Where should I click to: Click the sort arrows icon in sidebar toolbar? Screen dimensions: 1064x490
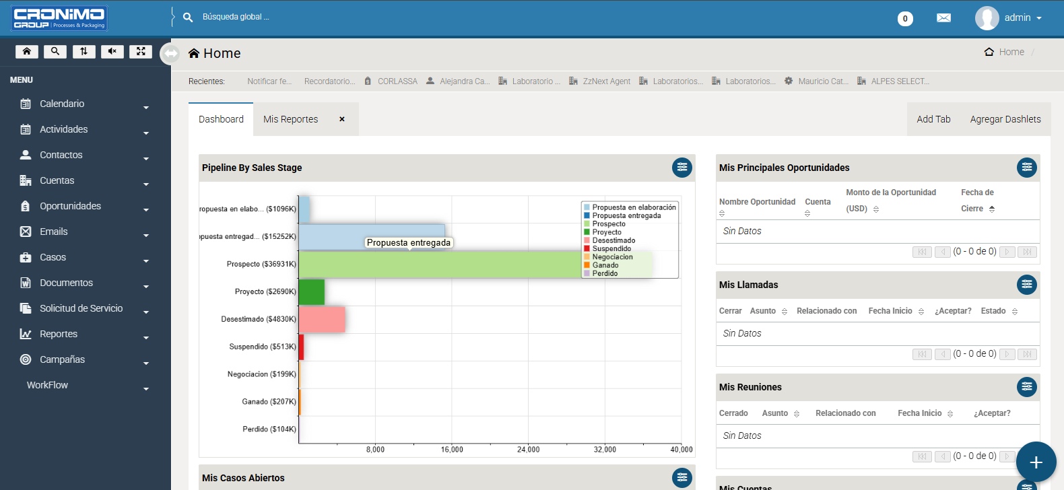[x=84, y=52]
